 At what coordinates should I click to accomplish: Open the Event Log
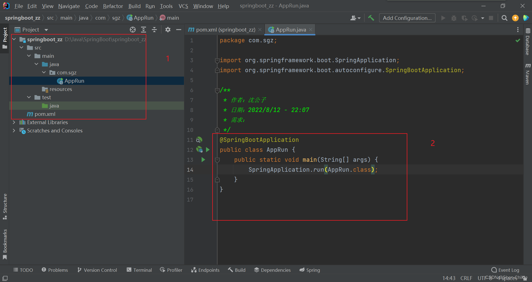click(x=505, y=270)
